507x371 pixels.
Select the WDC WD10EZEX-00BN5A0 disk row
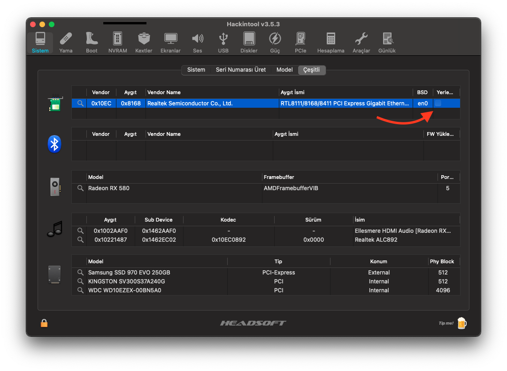click(x=265, y=290)
